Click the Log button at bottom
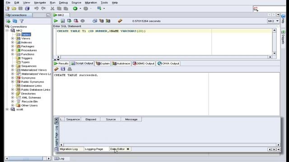The width and height of the screenshot is (289, 162). [59, 158]
